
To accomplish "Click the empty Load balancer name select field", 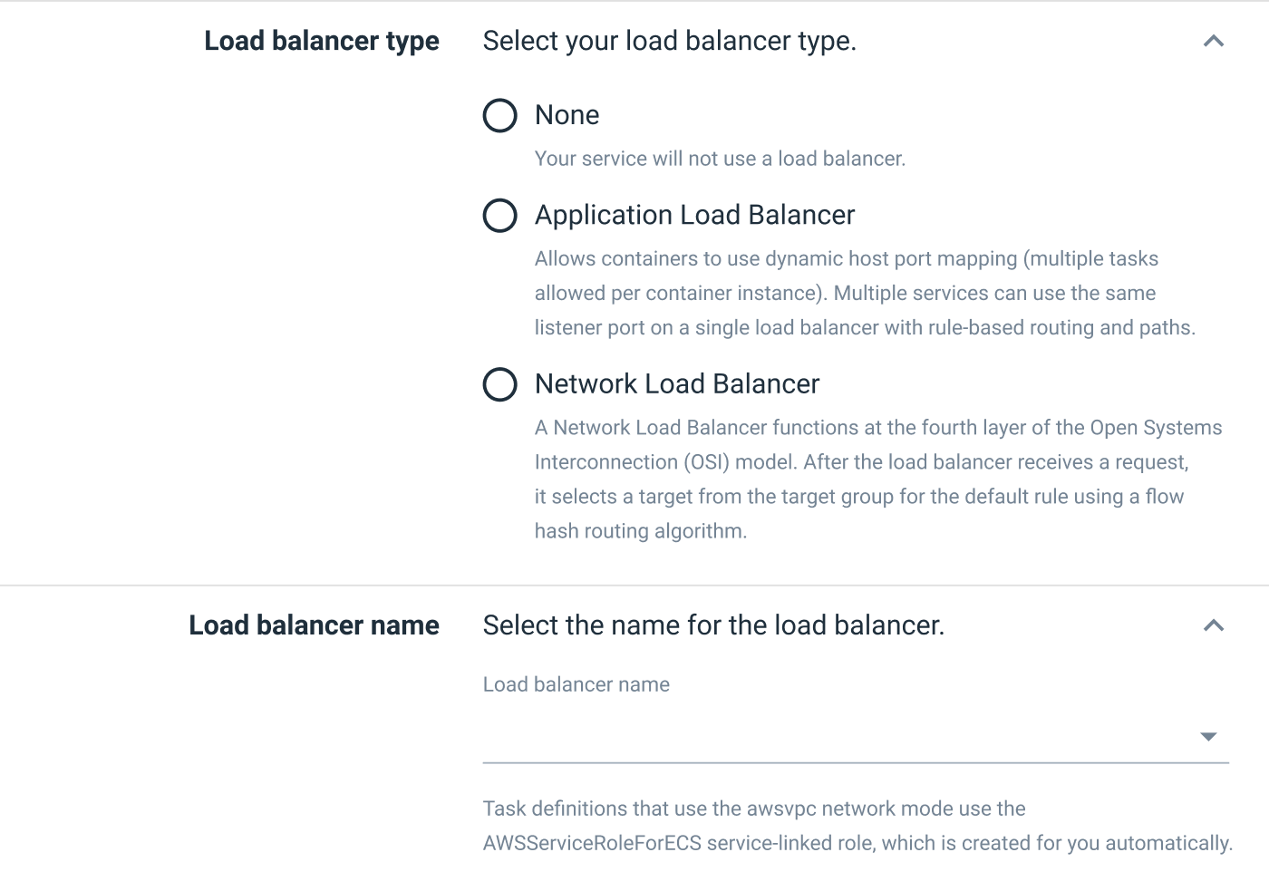I will tap(834, 737).
